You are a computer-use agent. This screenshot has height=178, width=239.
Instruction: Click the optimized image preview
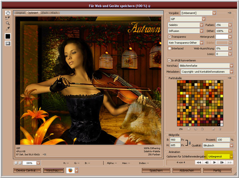pos(88,81)
